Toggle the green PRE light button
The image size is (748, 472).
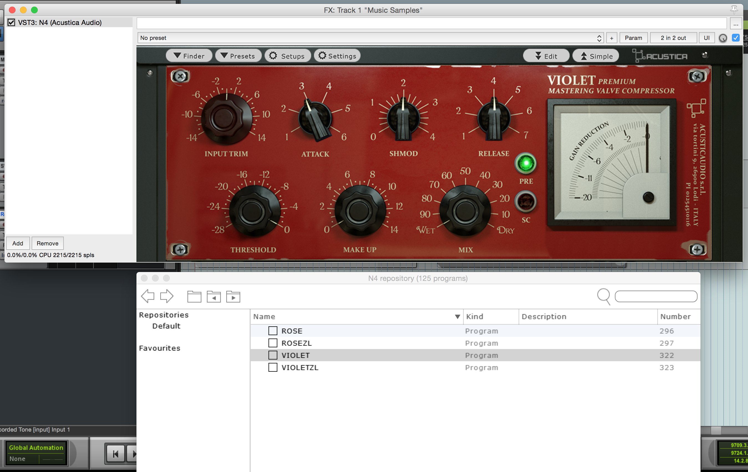(x=526, y=163)
